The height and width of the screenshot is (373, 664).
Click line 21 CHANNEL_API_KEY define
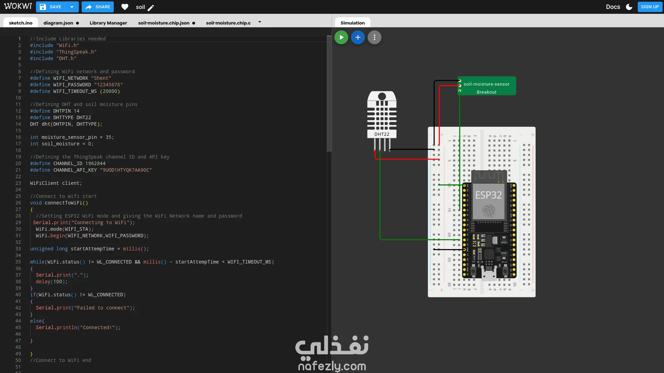pyautogui.click(x=91, y=170)
